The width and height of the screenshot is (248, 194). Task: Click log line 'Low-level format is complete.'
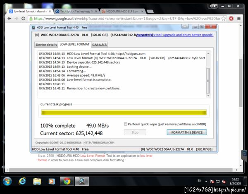(x=89, y=79)
